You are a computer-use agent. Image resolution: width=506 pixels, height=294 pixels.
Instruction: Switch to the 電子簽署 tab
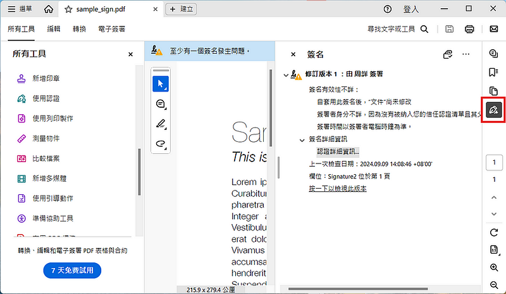click(x=112, y=29)
